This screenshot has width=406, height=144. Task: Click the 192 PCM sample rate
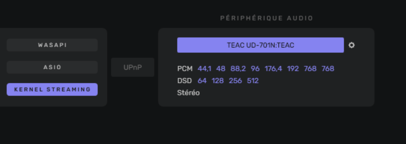(x=293, y=69)
